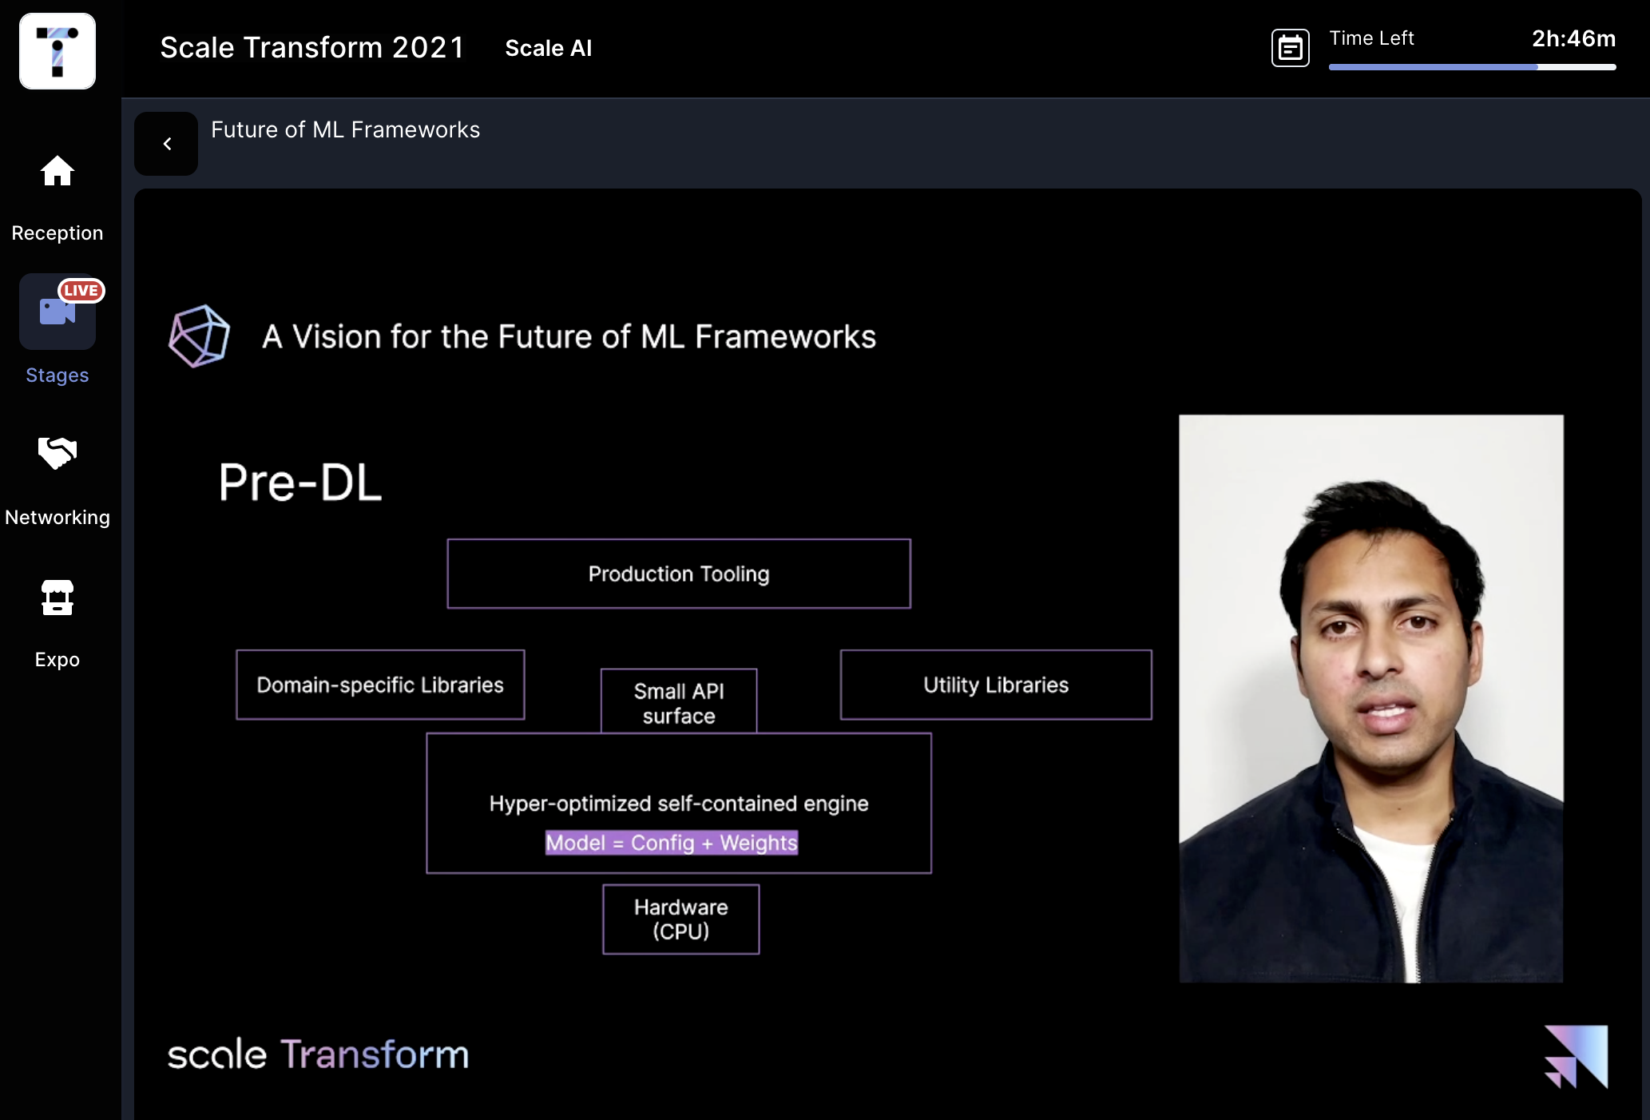The width and height of the screenshot is (1650, 1120).
Task: Go to the Expo booth icon
Action: (58, 598)
